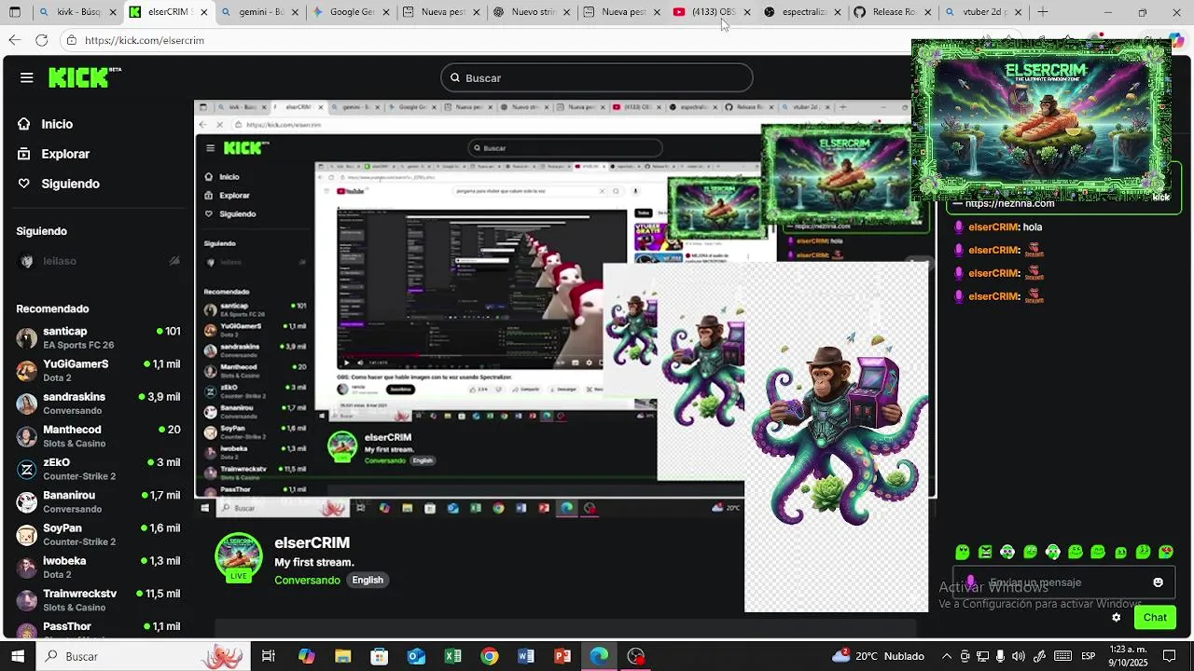This screenshot has height=671, width=1194.
Task: Click the site info icon in address bar
Action: point(71,40)
